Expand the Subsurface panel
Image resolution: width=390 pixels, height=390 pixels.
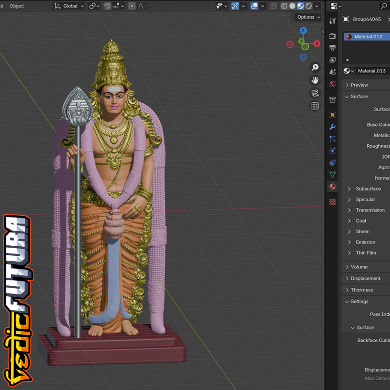pyautogui.click(x=368, y=189)
